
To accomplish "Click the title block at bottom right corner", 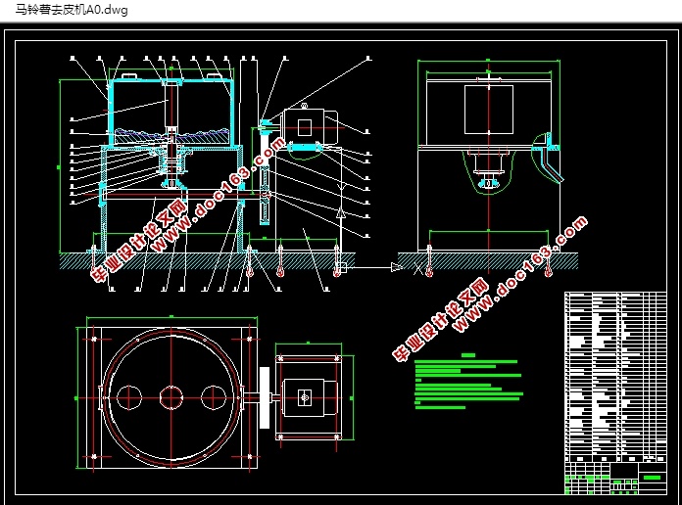I will (615, 478).
